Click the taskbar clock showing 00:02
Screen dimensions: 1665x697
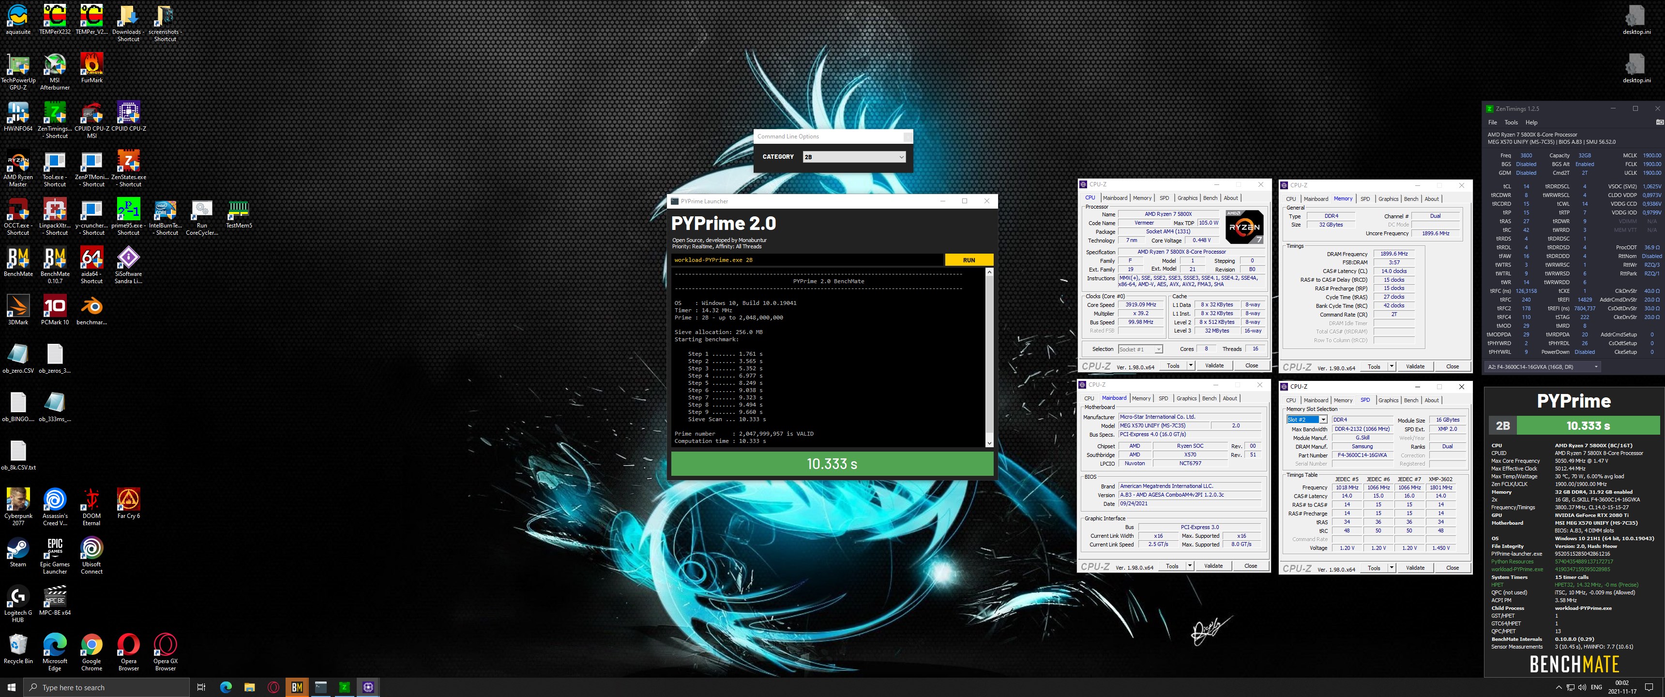(x=1622, y=687)
